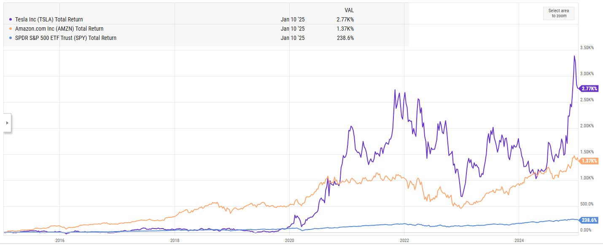Click the 2020 x-axis label

coord(289,240)
